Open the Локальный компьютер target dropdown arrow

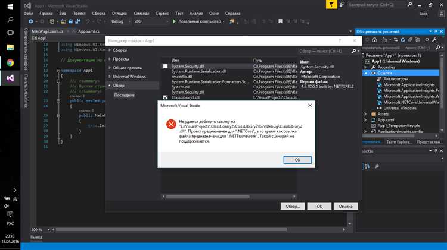223,21
